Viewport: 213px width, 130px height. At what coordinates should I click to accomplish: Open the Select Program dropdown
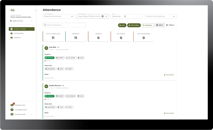click(59, 16)
